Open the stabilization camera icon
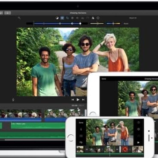158x158 pixels. [x=73, y=18]
